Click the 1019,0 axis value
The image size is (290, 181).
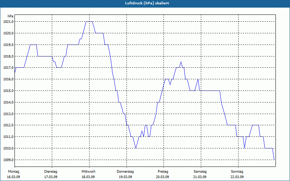coord(8,45)
